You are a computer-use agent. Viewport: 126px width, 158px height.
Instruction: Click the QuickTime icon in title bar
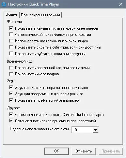click(4, 4)
